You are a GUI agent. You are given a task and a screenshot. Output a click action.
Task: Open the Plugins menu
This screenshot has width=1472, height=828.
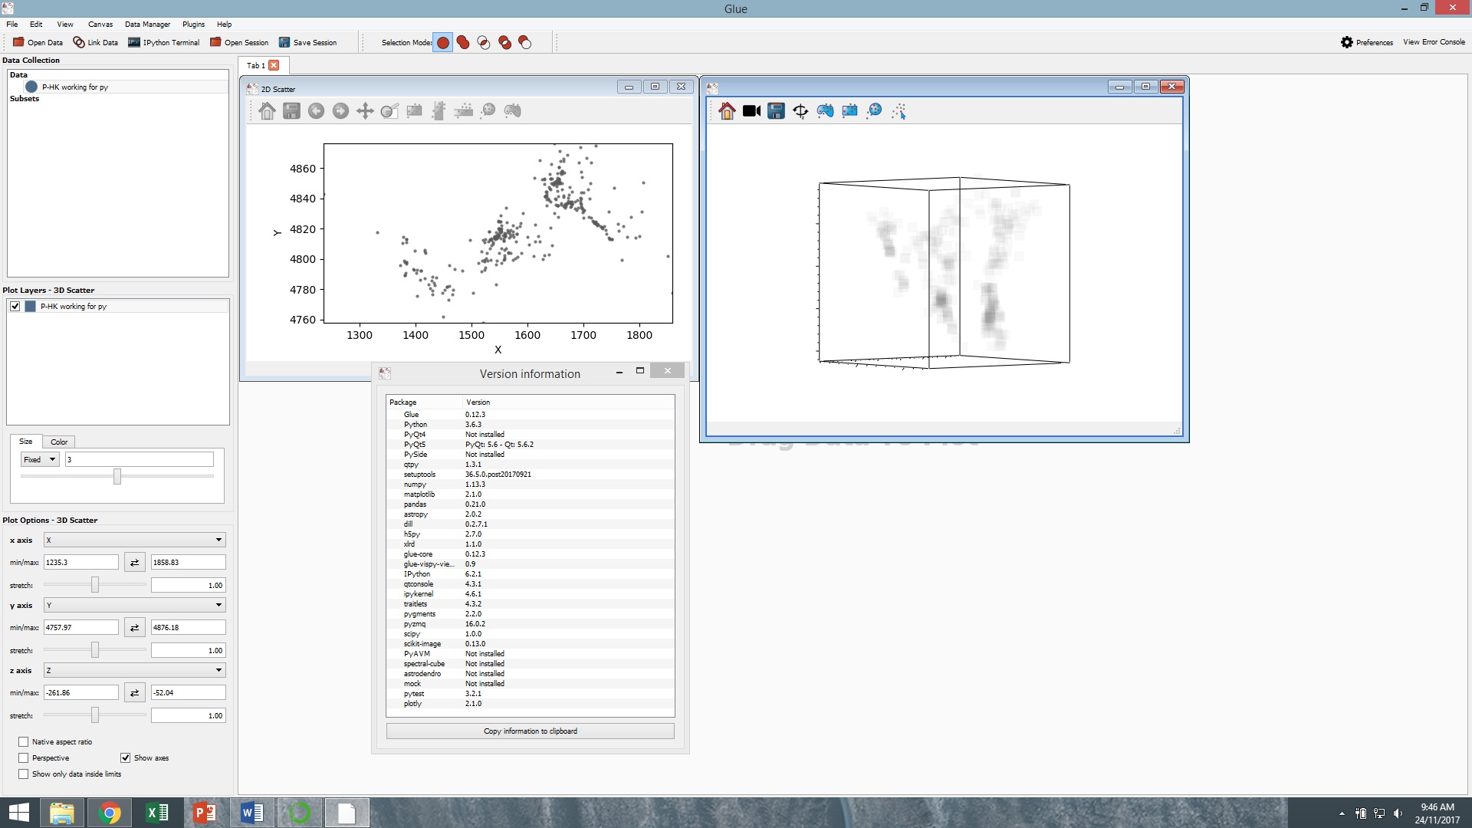(x=193, y=24)
